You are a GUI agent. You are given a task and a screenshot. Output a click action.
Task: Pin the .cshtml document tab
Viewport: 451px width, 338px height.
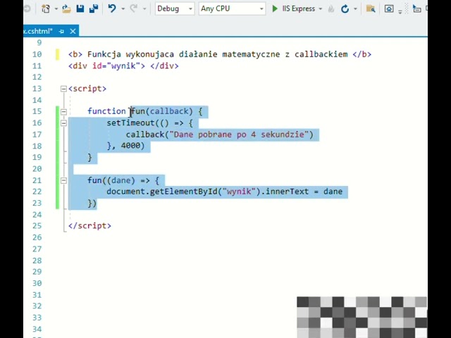[x=61, y=31]
